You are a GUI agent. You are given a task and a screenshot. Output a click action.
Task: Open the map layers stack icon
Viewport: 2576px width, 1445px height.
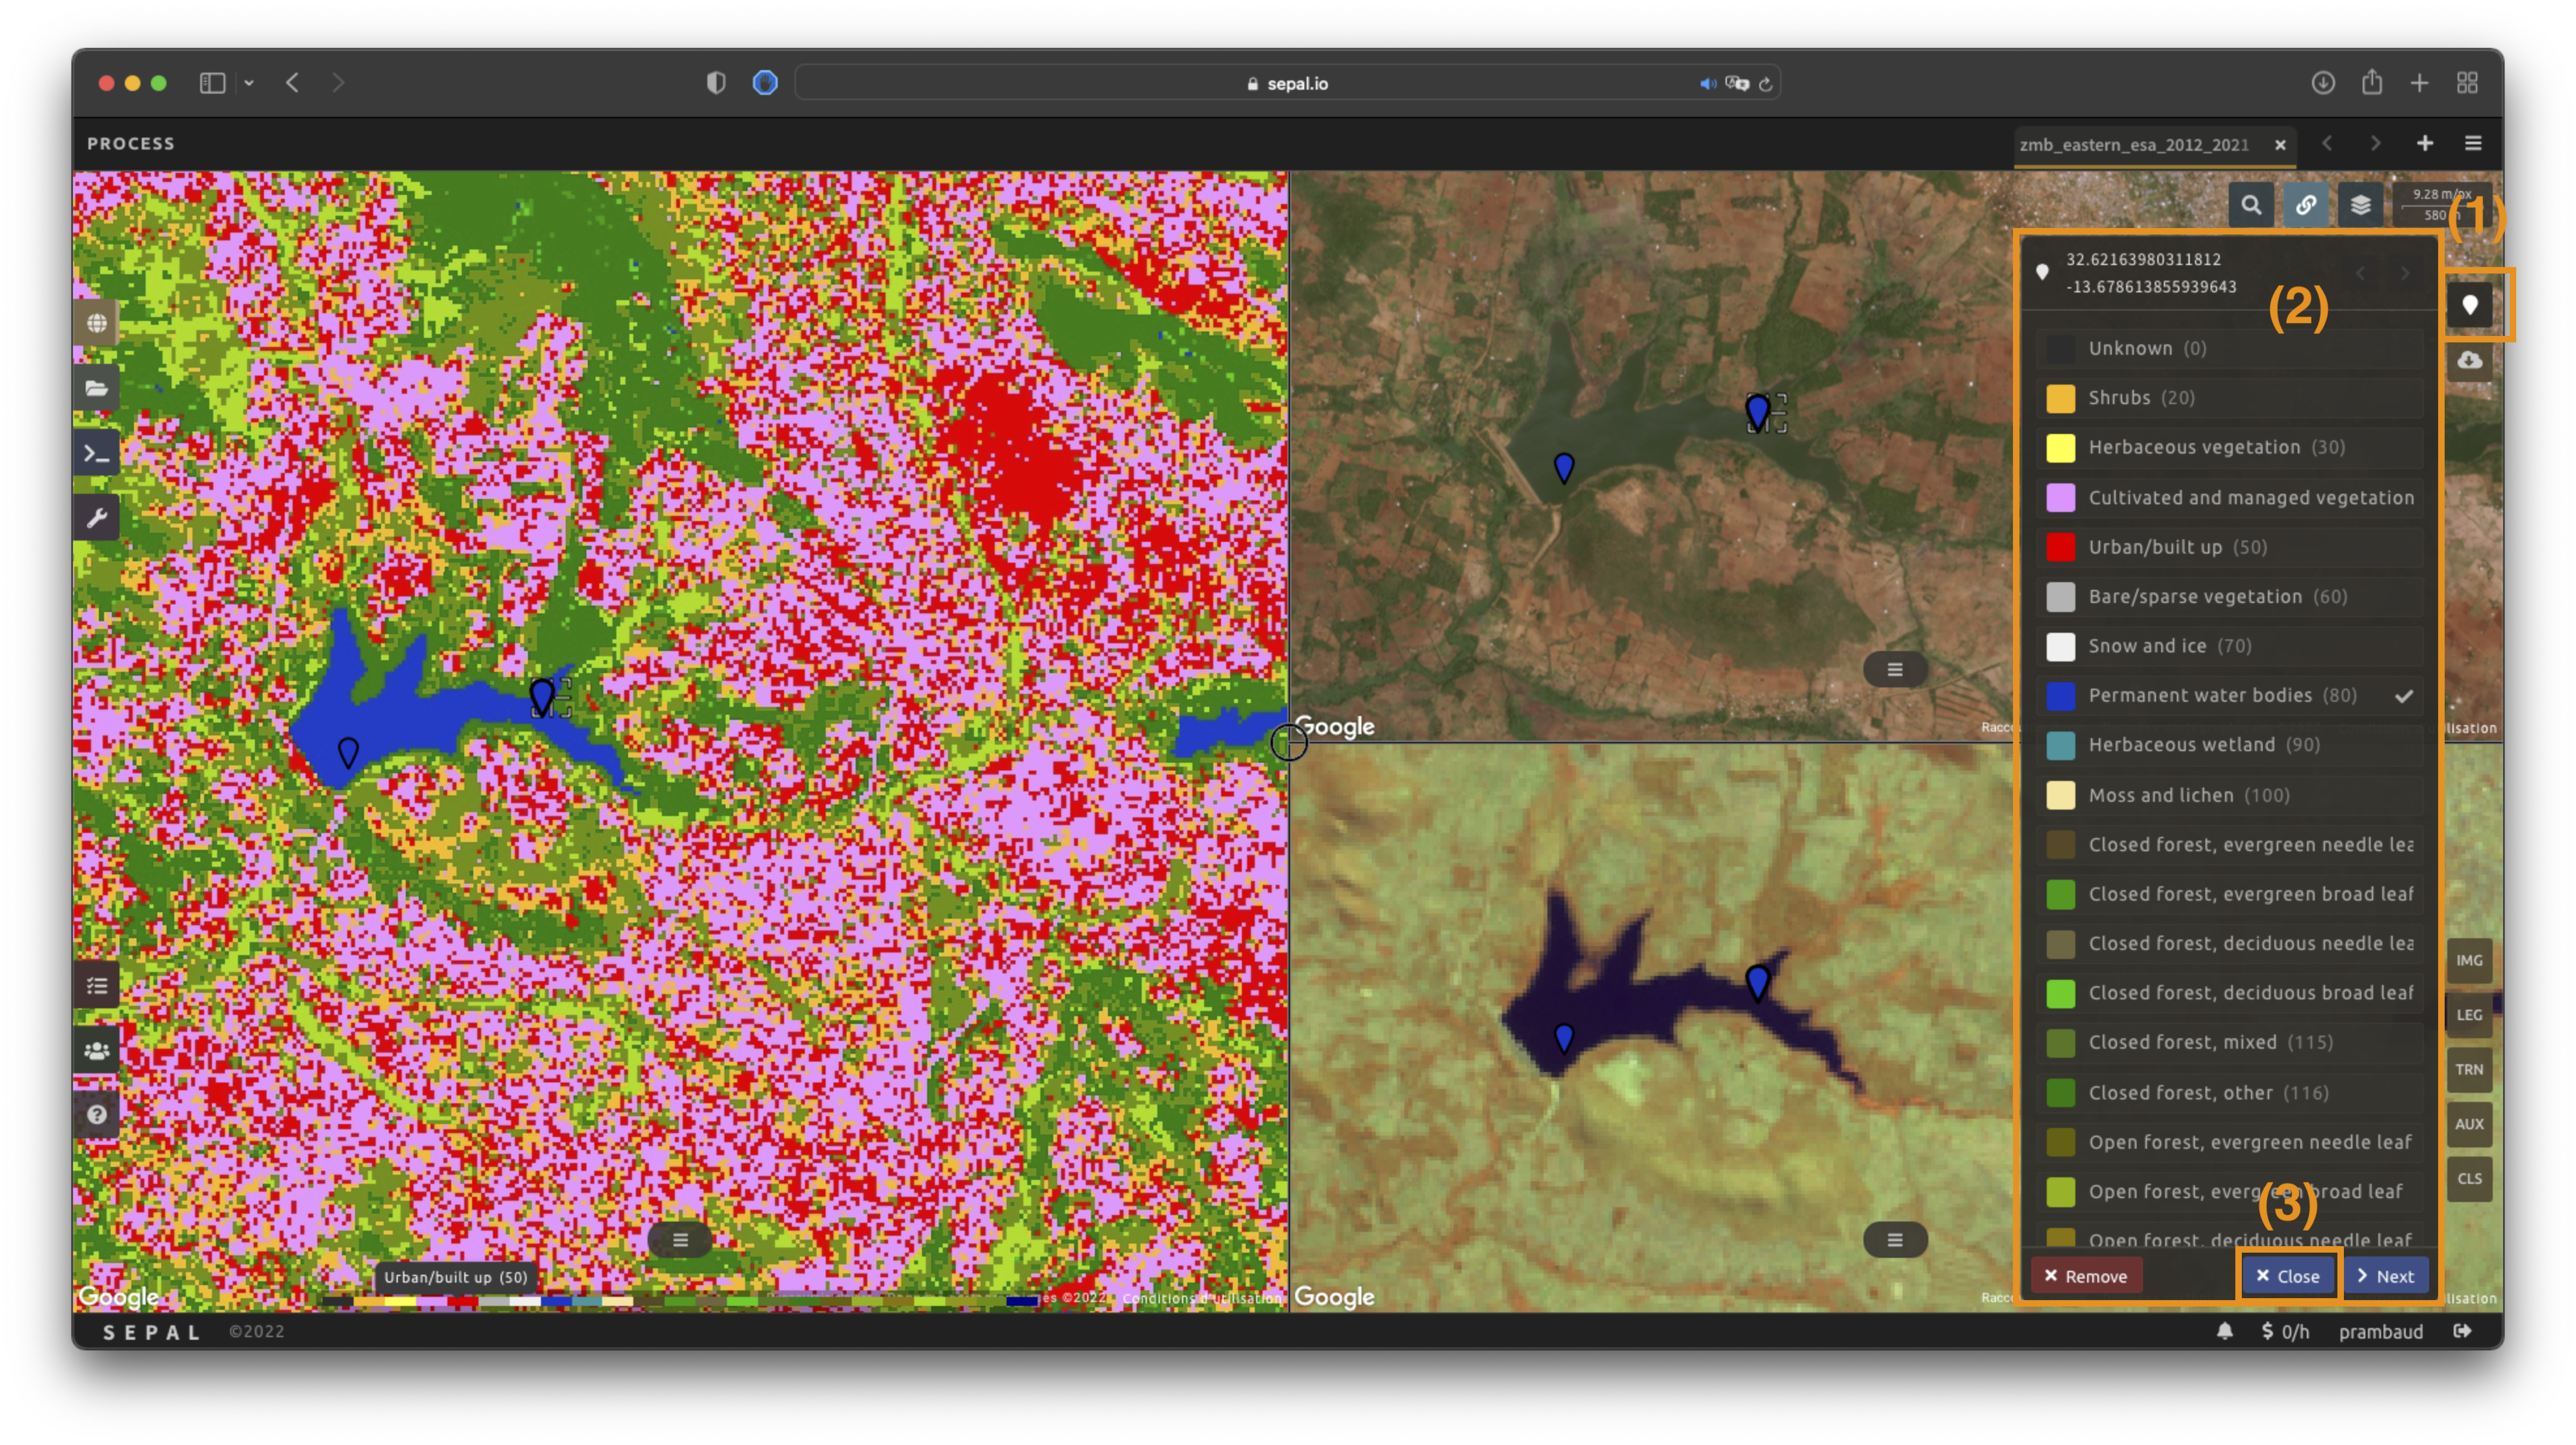pyautogui.click(x=2360, y=205)
